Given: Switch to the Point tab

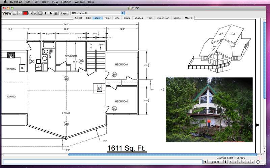Looking at the screenshot, I should click(107, 18).
